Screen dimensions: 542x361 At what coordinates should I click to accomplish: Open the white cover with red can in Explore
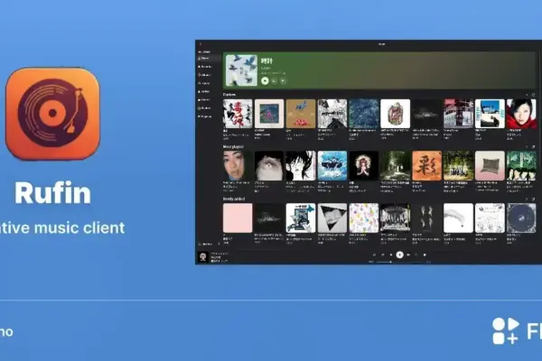click(x=395, y=114)
